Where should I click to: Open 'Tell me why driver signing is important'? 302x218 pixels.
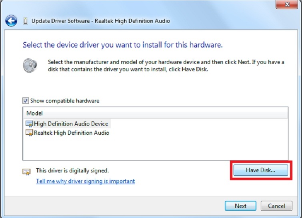coord(85,181)
